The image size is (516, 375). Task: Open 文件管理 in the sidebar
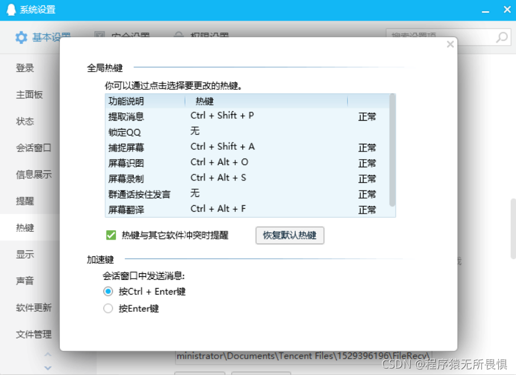click(34, 334)
